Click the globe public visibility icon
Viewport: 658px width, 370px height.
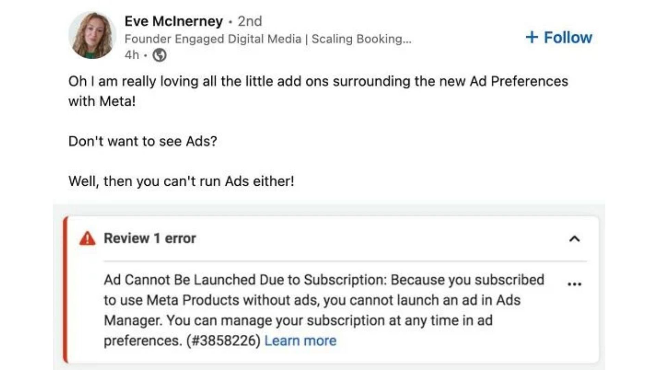pyautogui.click(x=159, y=55)
